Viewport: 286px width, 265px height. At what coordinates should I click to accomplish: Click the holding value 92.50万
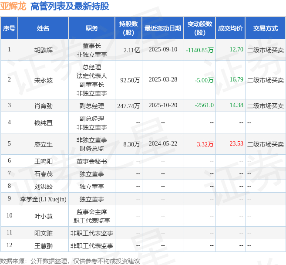point(130,80)
